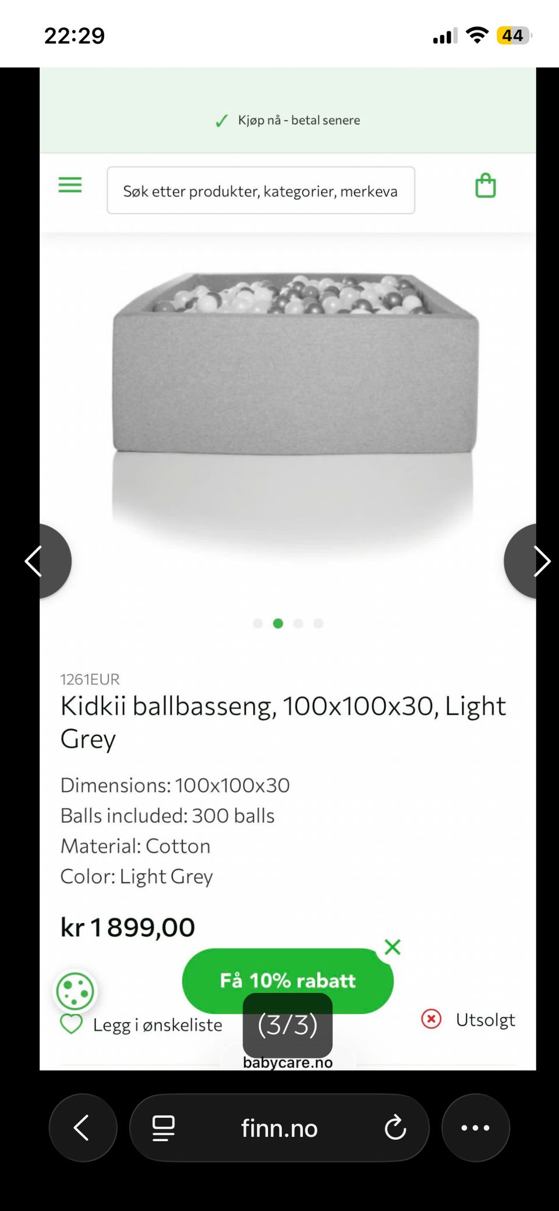Open the green hamburger menu
The width and height of the screenshot is (559, 1211).
(x=70, y=185)
